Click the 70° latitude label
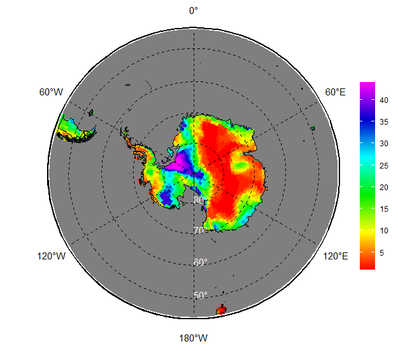398x351 pixels. point(200,231)
